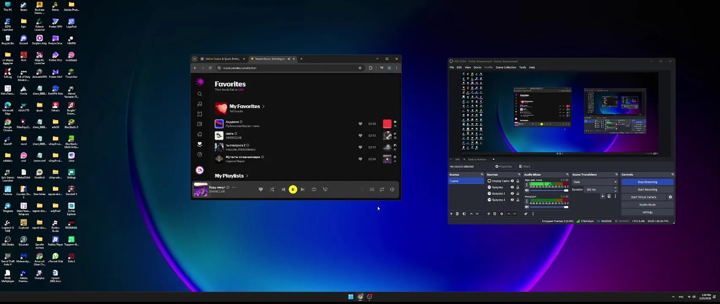
Task: Open the Docks menu in OBS
Action: pos(477,67)
